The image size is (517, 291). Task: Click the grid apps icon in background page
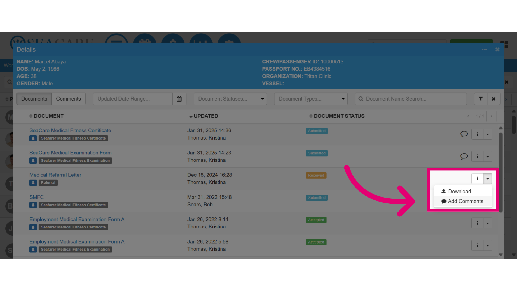coord(504,45)
